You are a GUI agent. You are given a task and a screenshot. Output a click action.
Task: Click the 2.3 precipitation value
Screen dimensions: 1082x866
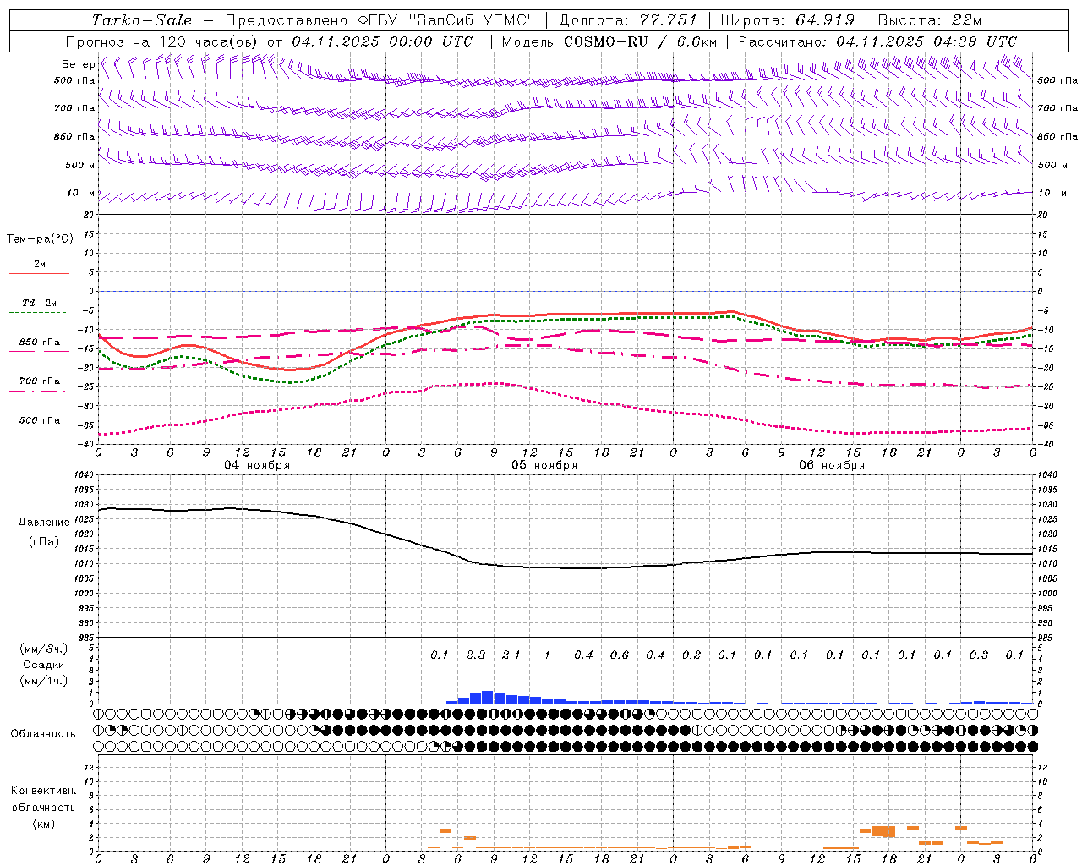point(476,655)
